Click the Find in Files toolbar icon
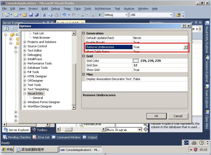This screenshot has width=211, height=155. pos(178,15)
